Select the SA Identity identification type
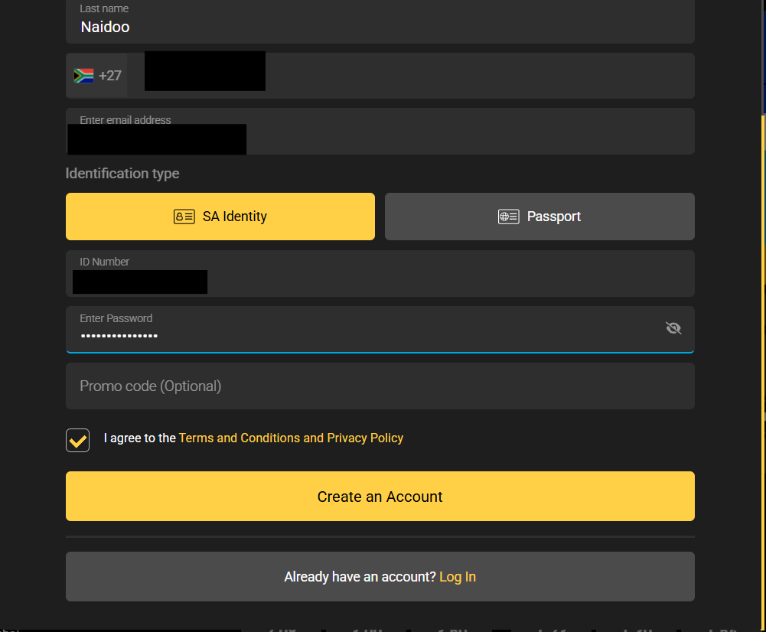The height and width of the screenshot is (632, 766). coord(220,217)
